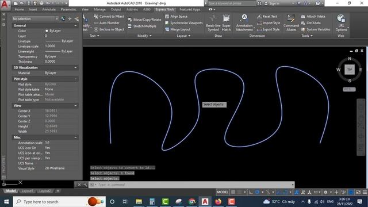Expand the Modify ribbon panel dropdown
The width and height of the screenshot is (368, 207).
[x=144, y=36]
